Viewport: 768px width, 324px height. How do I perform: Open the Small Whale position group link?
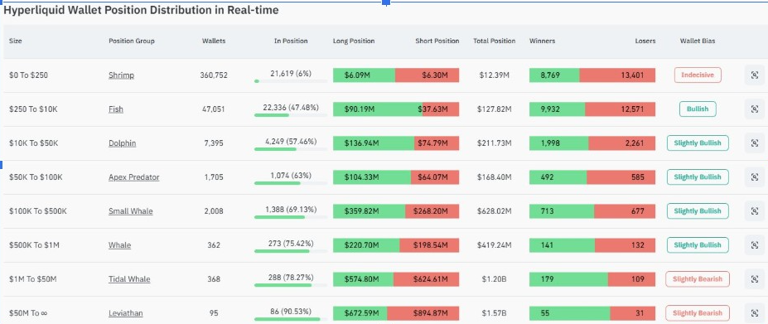coord(130,211)
